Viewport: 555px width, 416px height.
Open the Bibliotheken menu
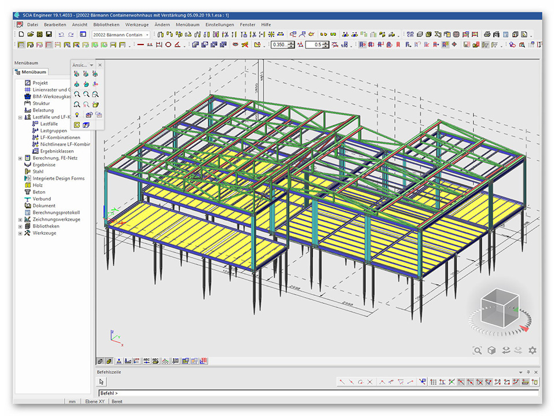(x=106, y=25)
